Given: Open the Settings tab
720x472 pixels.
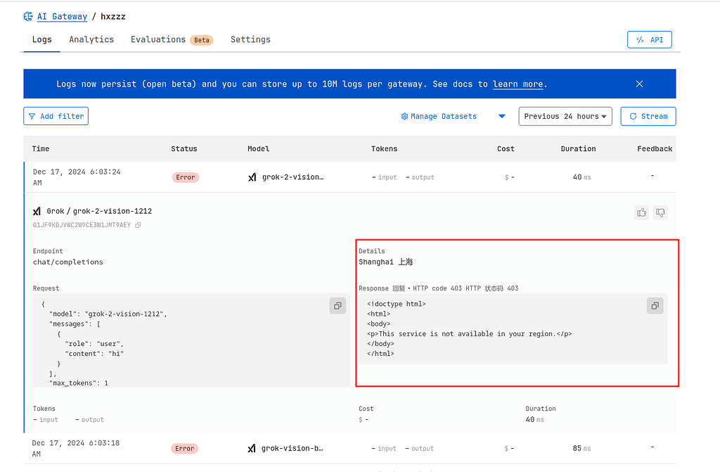Looking at the screenshot, I should tap(250, 39).
